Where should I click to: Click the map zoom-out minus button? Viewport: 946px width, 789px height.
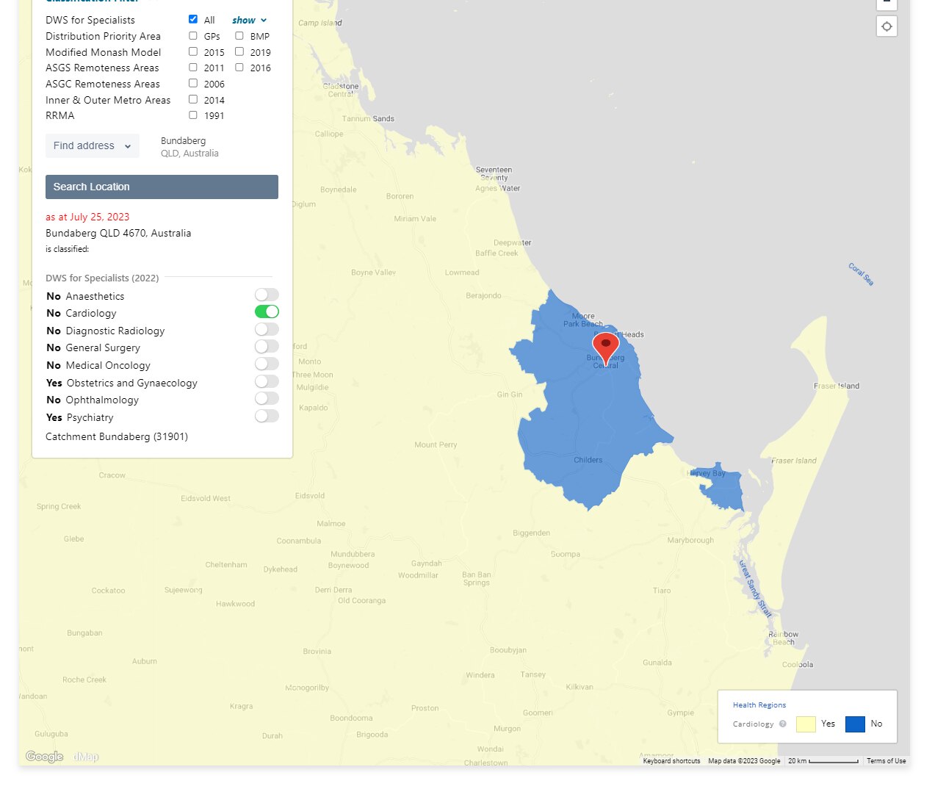tap(887, 3)
